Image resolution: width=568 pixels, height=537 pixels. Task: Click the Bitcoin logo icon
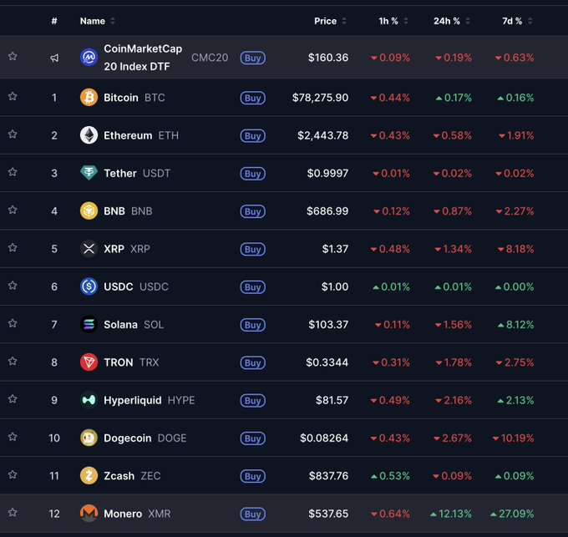click(89, 98)
